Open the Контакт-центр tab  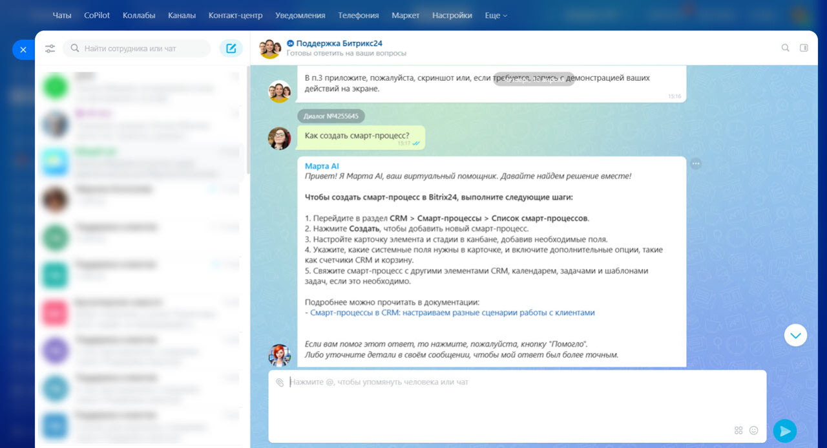[236, 15]
